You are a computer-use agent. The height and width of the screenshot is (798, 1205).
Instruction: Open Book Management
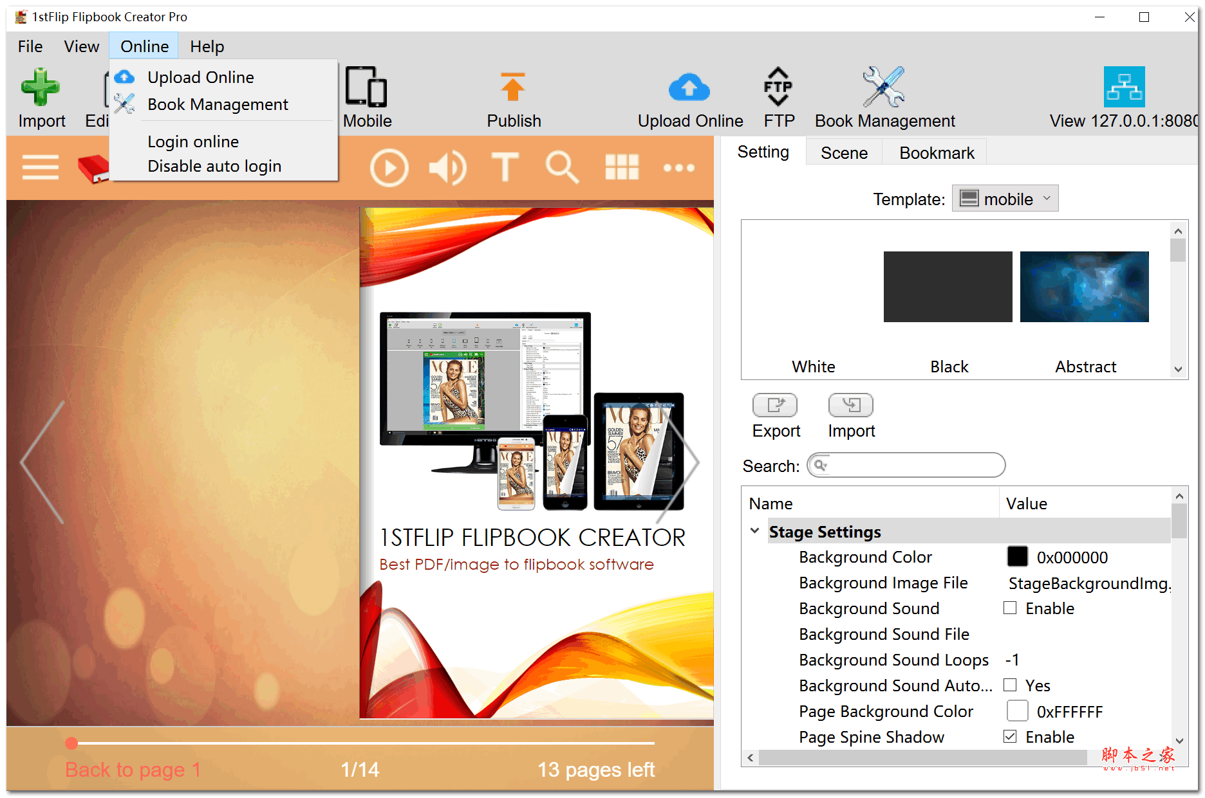(x=884, y=96)
